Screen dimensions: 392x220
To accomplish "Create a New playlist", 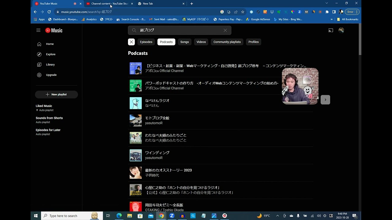I will (x=56, y=94).
